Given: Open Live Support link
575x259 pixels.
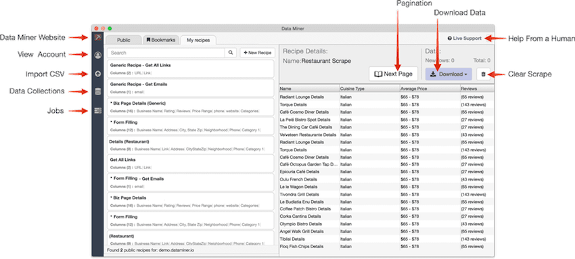Looking at the screenshot, I should tap(464, 38).
